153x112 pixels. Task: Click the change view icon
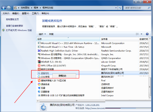click(x=137, y=34)
